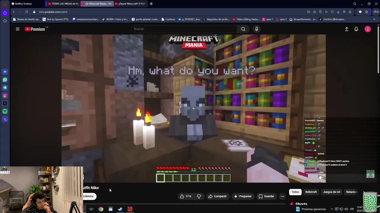
Task: Select the Todos filter chip
Action: point(295,192)
